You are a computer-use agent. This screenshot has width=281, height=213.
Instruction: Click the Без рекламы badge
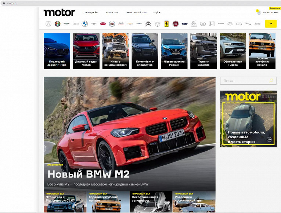tap(275, 8)
